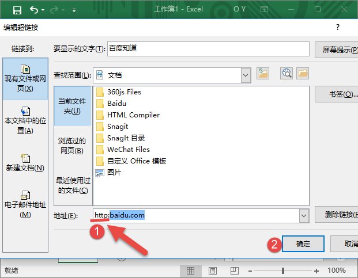Image resolution: width=358 pixels, height=278 pixels.
Task: Switch to Page Layout view icon
Action: (x=213, y=271)
